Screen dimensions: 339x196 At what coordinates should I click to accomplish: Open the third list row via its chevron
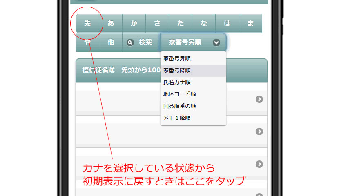coord(259,164)
